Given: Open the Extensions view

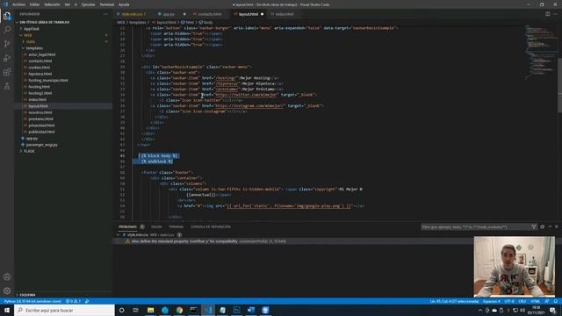Looking at the screenshot, I should [x=7, y=72].
